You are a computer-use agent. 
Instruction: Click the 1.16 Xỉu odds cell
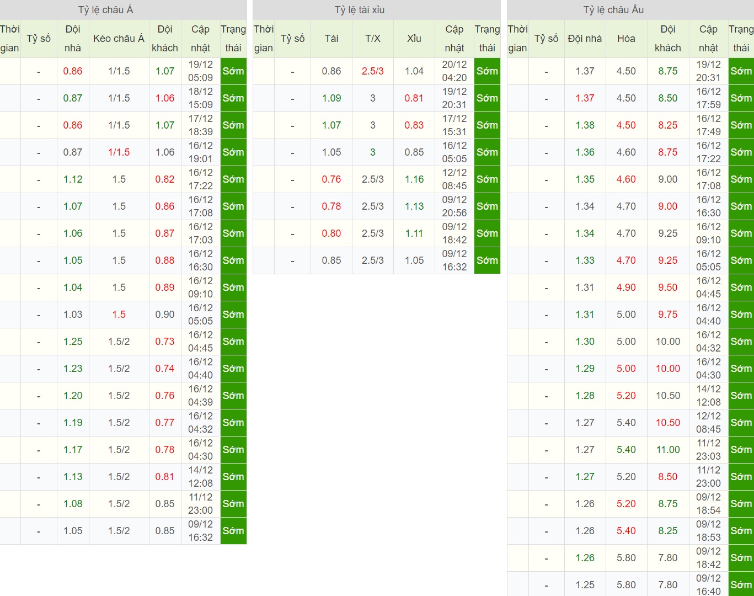click(414, 179)
